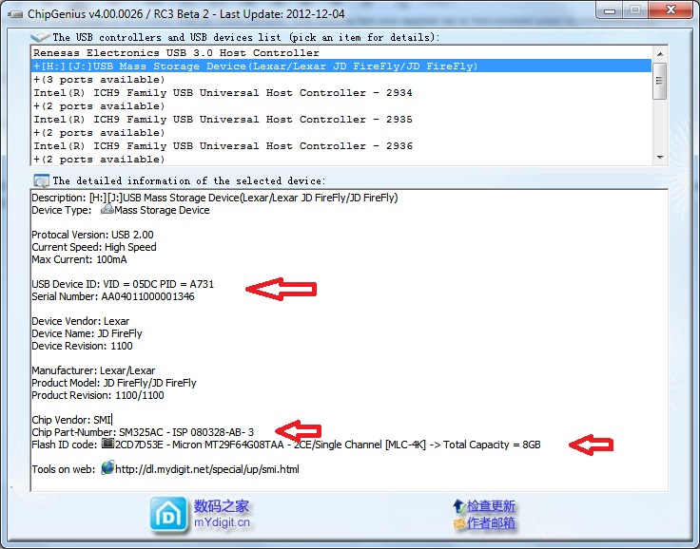Open the smi.html tools URL
The height and width of the screenshot is (549, 700).
[x=207, y=469]
